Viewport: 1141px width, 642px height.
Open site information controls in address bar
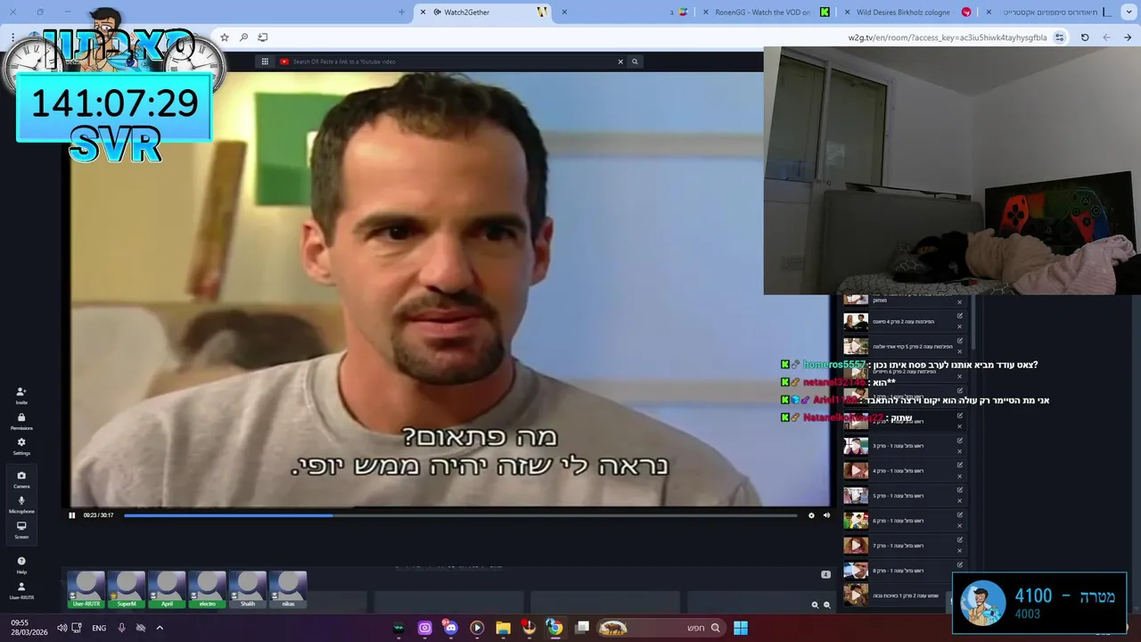coord(1059,37)
